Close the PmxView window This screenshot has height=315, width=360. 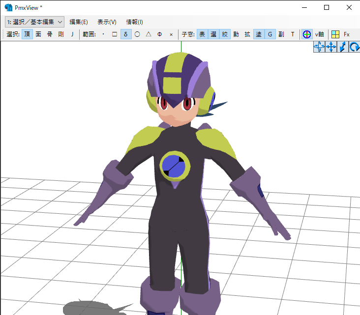pos(349,7)
